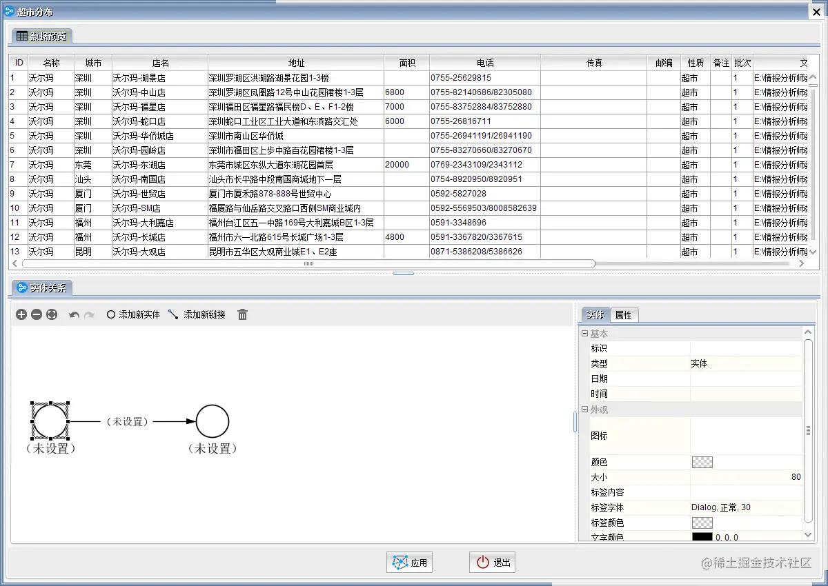The width and height of the screenshot is (828, 586).
Task: Click the cell 沃尔玛-SM店
Action: (159, 208)
